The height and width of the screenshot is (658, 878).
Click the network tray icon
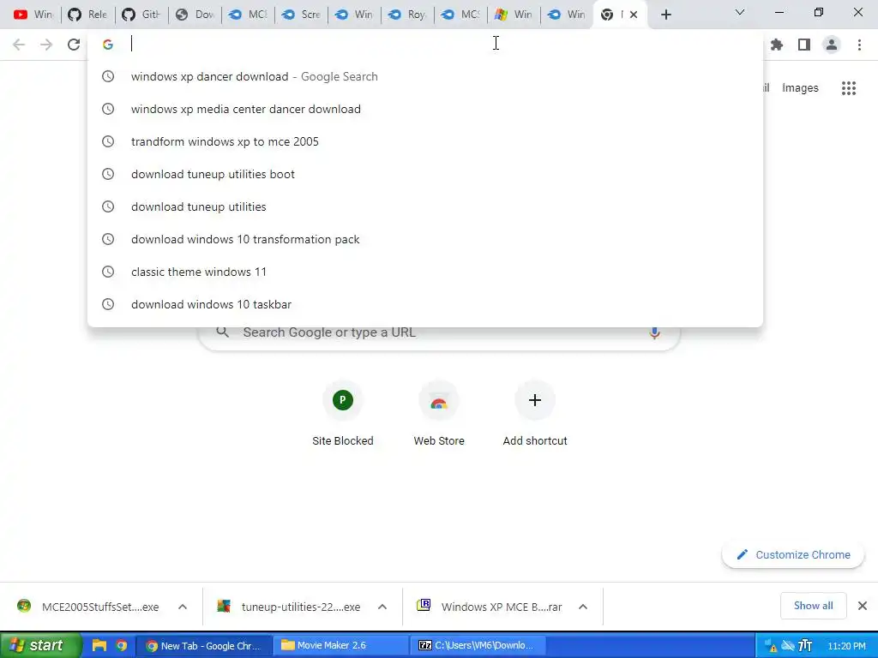[x=788, y=646]
